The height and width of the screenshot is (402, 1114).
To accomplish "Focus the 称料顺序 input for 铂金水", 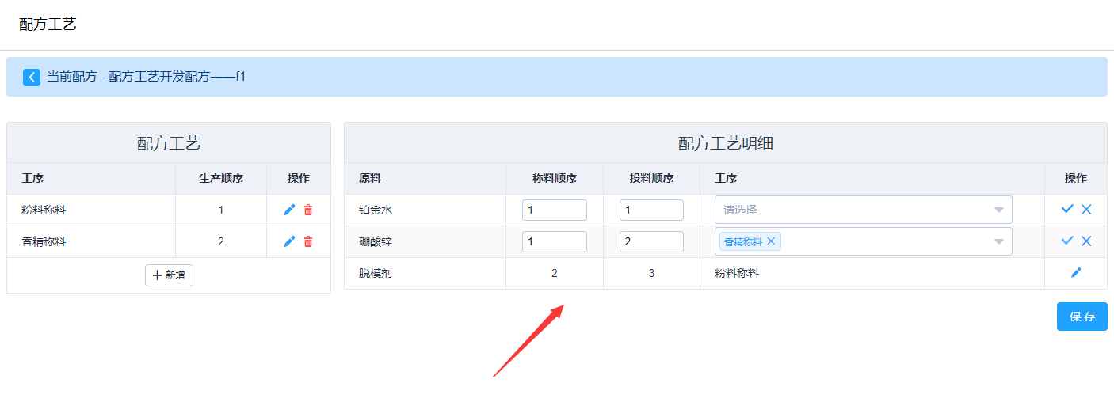I will click(555, 210).
